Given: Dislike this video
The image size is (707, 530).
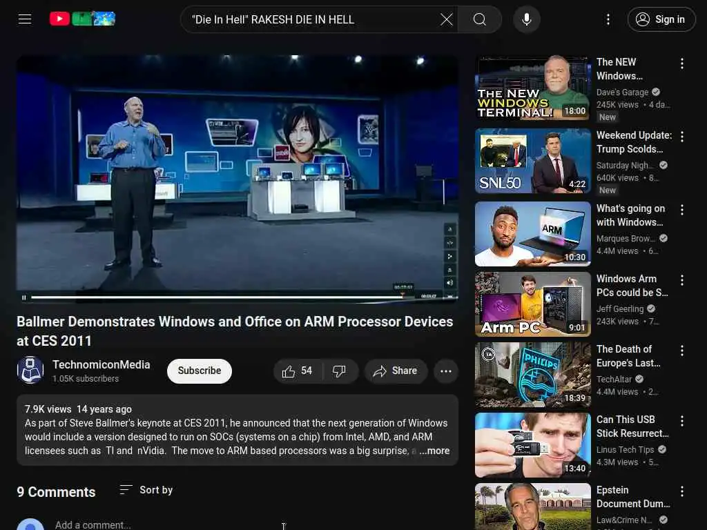Looking at the screenshot, I should coord(340,371).
